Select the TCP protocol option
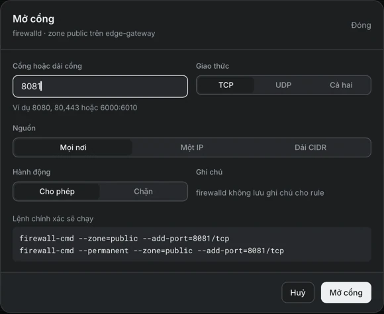Image resolution: width=384 pixels, height=314 pixels. coord(226,85)
